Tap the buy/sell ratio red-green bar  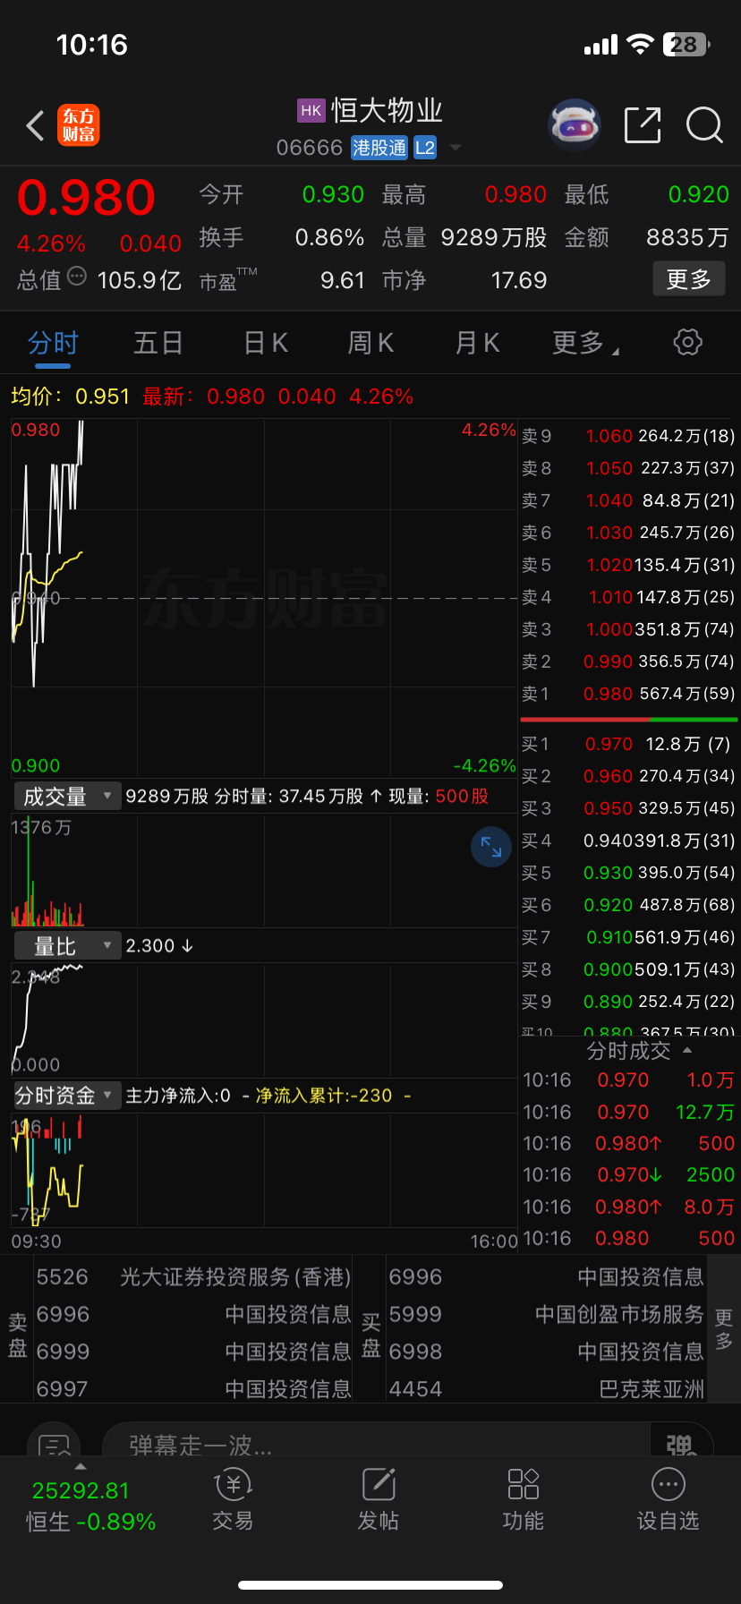[628, 719]
